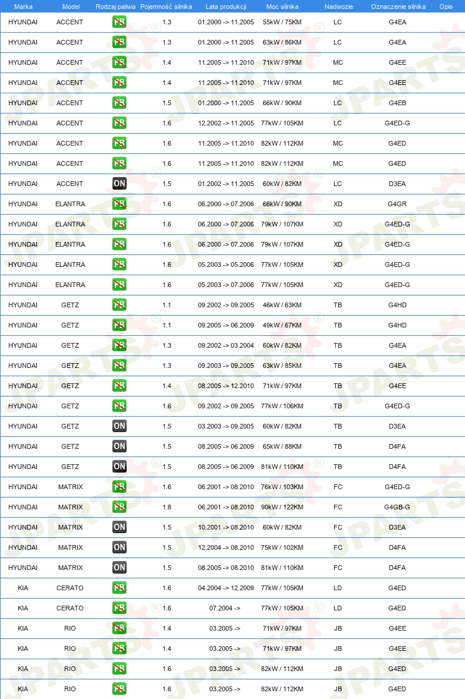Click power value 55kW / 75KM
This screenshot has height=699, width=465.
click(x=282, y=22)
